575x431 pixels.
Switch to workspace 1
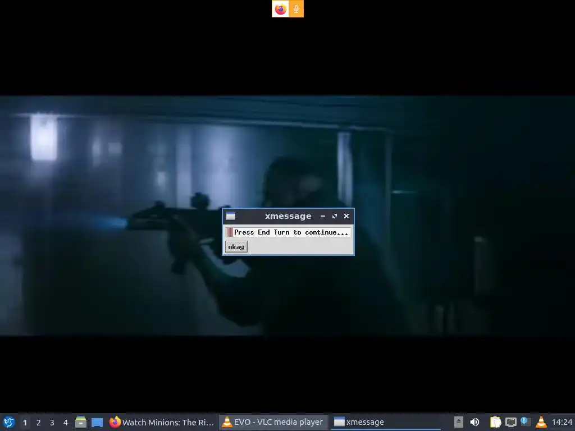click(25, 423)
